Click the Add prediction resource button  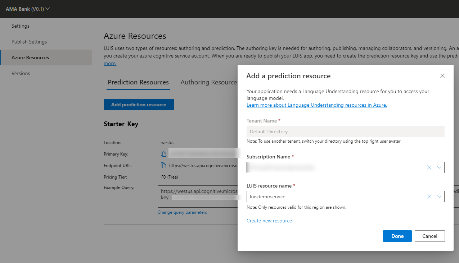(139, 105)
